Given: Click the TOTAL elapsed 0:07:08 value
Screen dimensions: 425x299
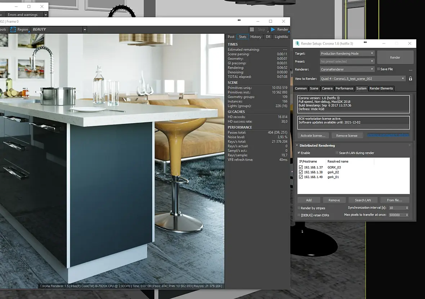Looking at the screenshot, I should pos(282,77).
